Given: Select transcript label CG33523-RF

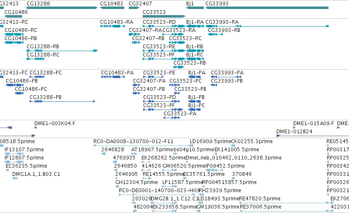Looking at the screenshot, I should click(x=159, y=55).
